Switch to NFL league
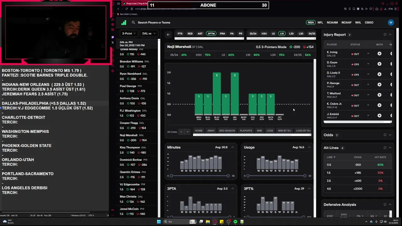 320,23
